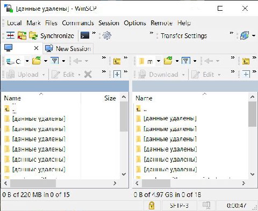Select local parent directory '..' entry

(10, 108)
